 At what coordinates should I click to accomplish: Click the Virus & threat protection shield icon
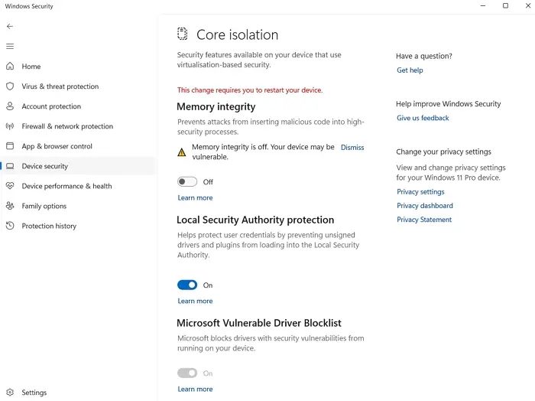pyautogui.click(x=10, y=86)
